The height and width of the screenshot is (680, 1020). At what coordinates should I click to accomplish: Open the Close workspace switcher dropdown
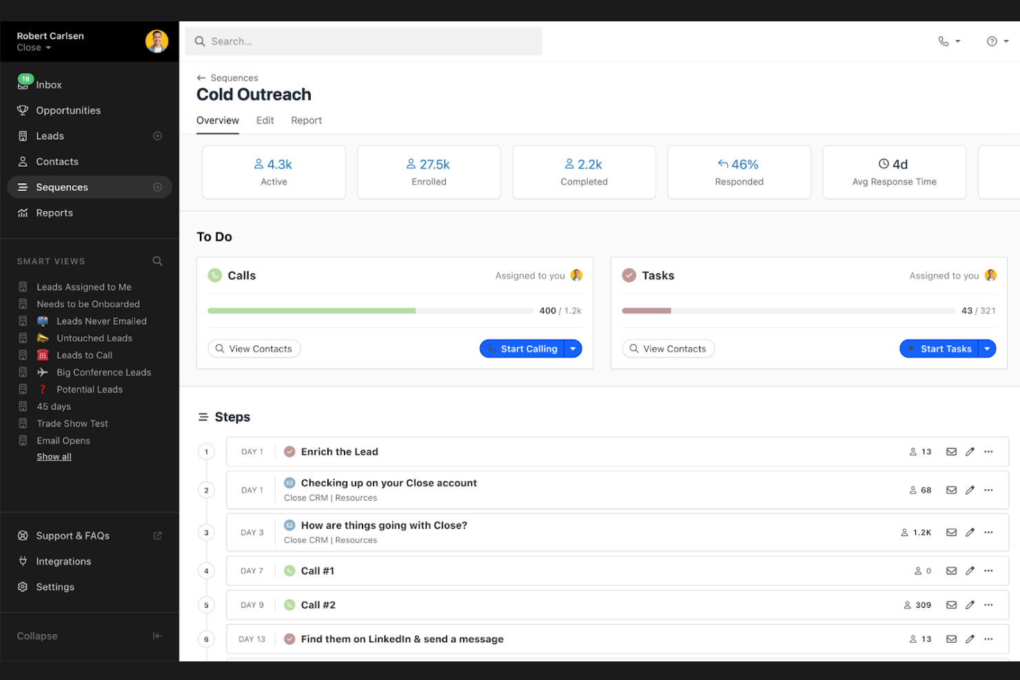[x=32, y=48]
